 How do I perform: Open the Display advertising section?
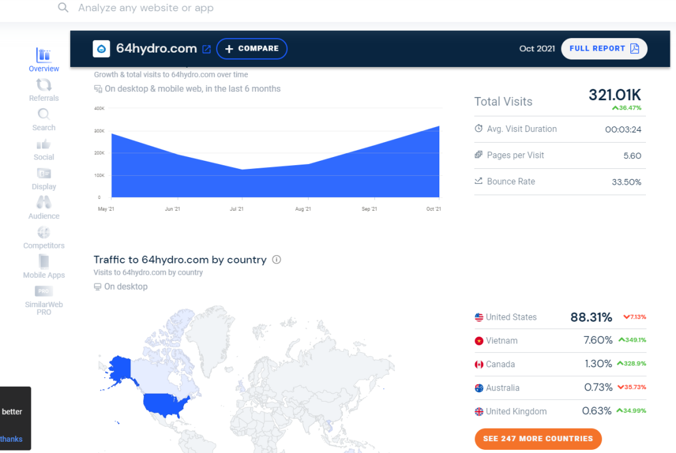click(x=44, y=178)
